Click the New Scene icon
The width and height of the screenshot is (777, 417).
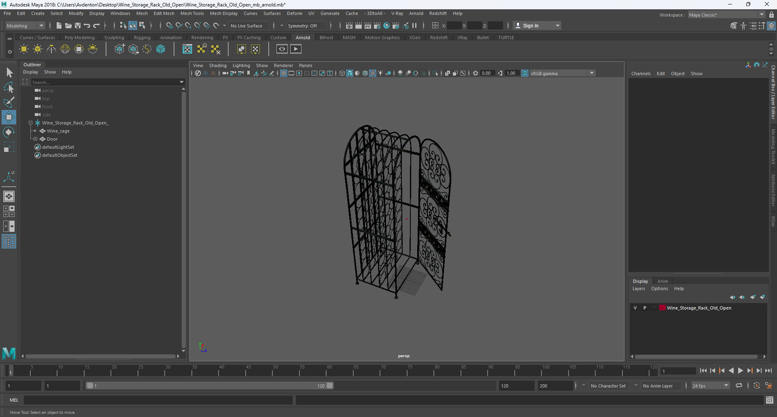coord(59,25)
